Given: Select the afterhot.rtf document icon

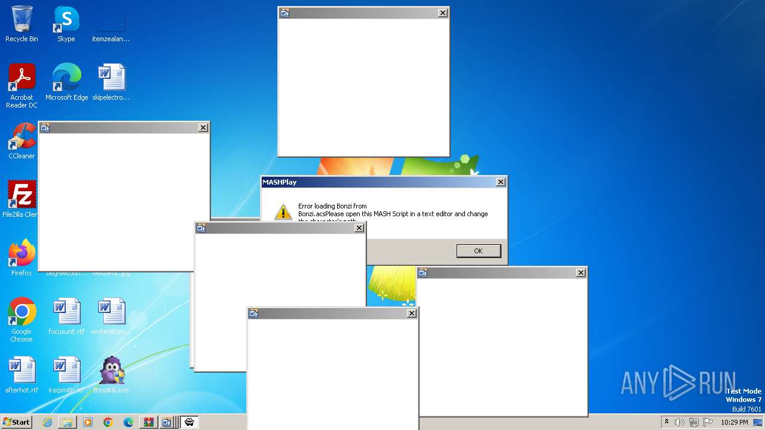Looking at the screenshot, I should [22, 375].
